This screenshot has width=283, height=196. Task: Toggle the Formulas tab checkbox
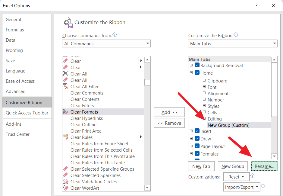197,154
